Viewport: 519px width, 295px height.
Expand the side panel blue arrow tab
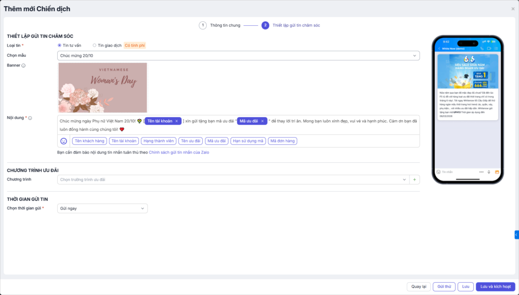point(516,235)
